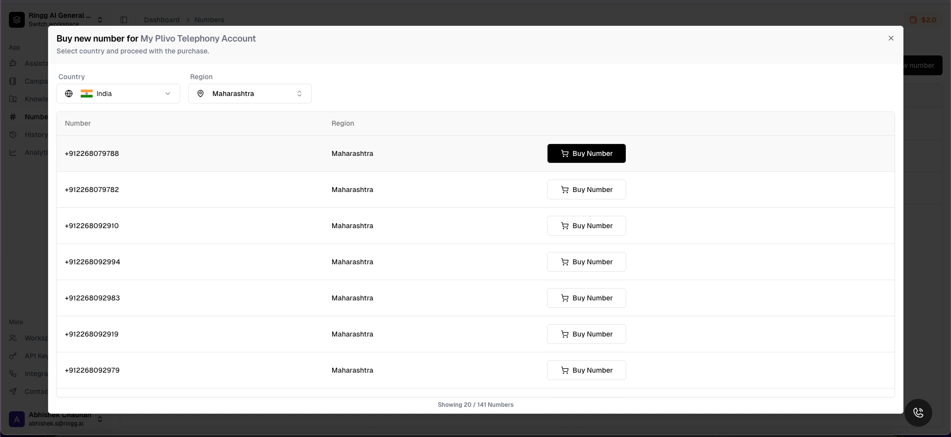Open Integrations icon in sidebar
Image resolution: width=951 pixels, height=437 pixels.
13,374
